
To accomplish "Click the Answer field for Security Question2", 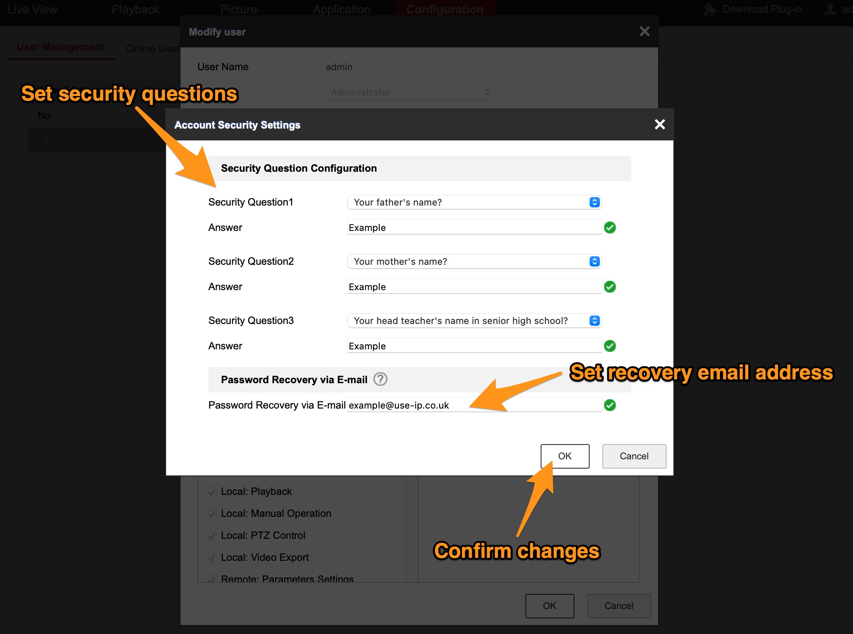I will click(473, 286).
